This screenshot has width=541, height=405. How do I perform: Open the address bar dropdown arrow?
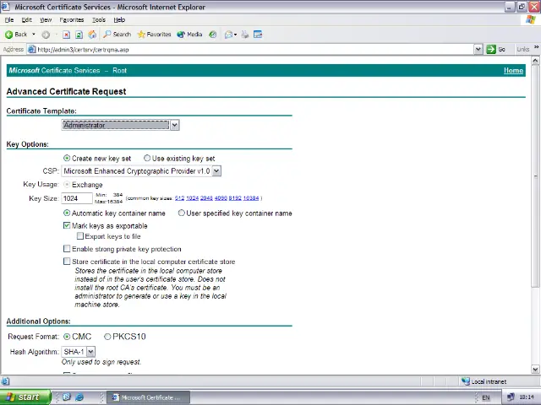pyautogui.click(x=478, y=49)
